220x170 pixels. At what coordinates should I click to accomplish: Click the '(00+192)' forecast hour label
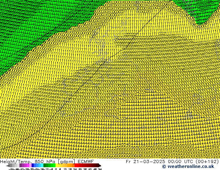click(x=207, y=162)
